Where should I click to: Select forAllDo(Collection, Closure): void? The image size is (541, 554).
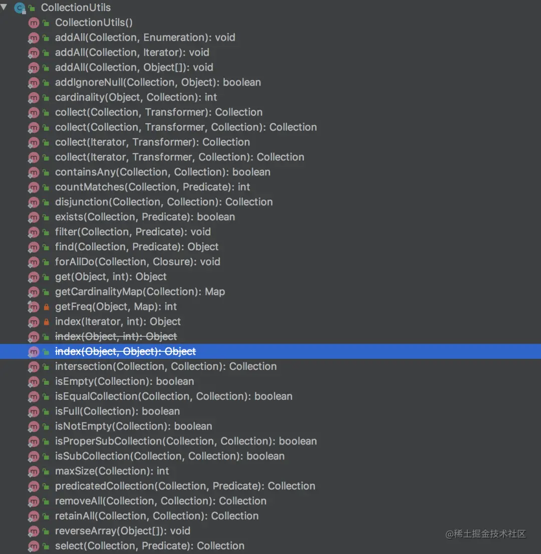coord(138,262)
